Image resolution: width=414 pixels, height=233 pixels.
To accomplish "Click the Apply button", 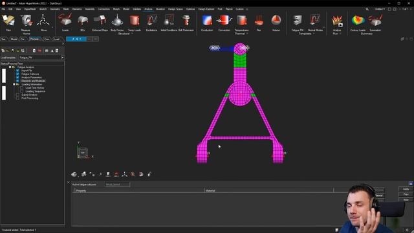I will pos(406,189).
